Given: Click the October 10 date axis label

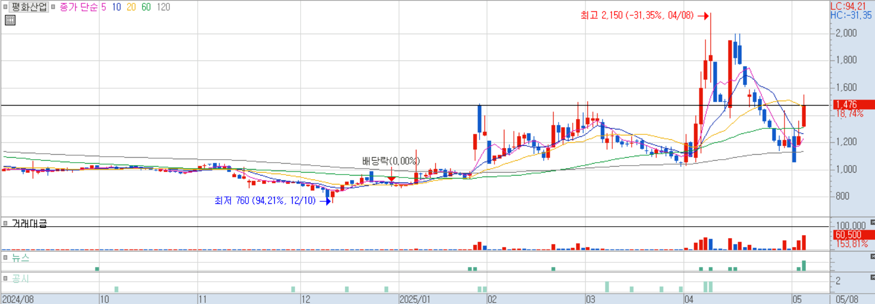Looking at the screenshot, I should [x=104, y=299].
